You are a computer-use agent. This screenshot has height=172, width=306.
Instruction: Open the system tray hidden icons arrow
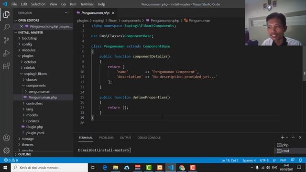(x=252, y=168)
